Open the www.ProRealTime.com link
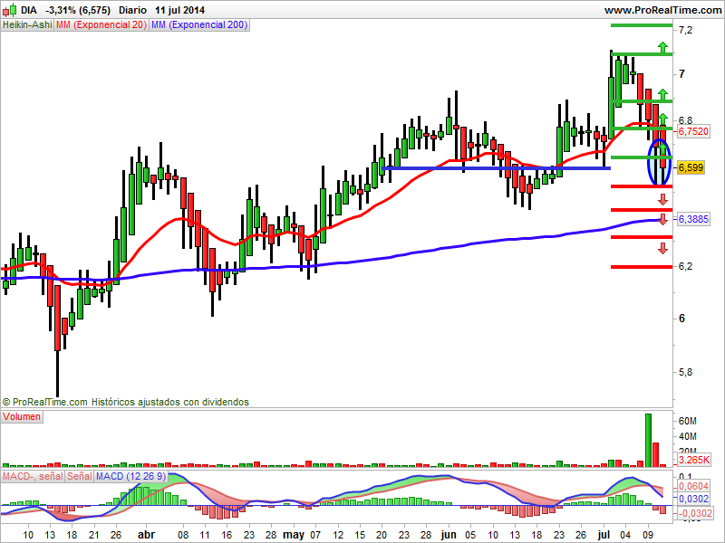725x543 pixels. coord(663,10)
